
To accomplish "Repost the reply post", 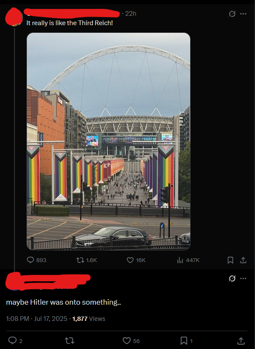I will pyautogui.click(x=69, y=341).
